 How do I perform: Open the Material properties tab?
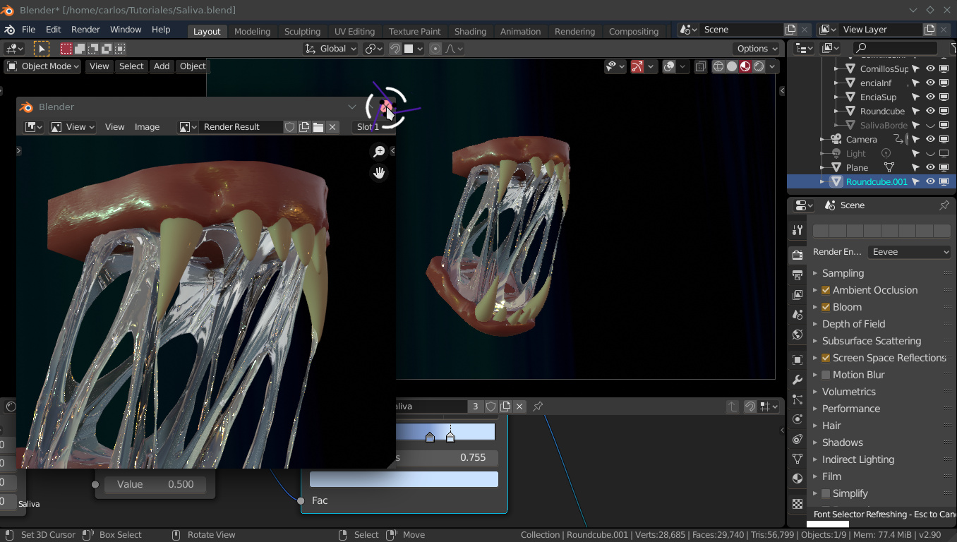(x=797, y=478)
